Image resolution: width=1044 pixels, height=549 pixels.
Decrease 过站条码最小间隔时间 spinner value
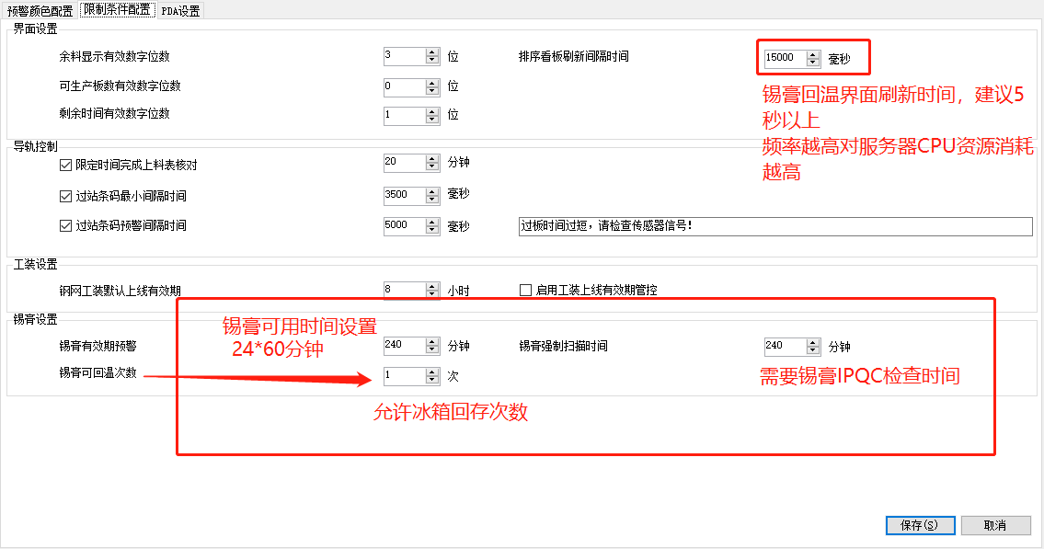[x=432, y=200]
